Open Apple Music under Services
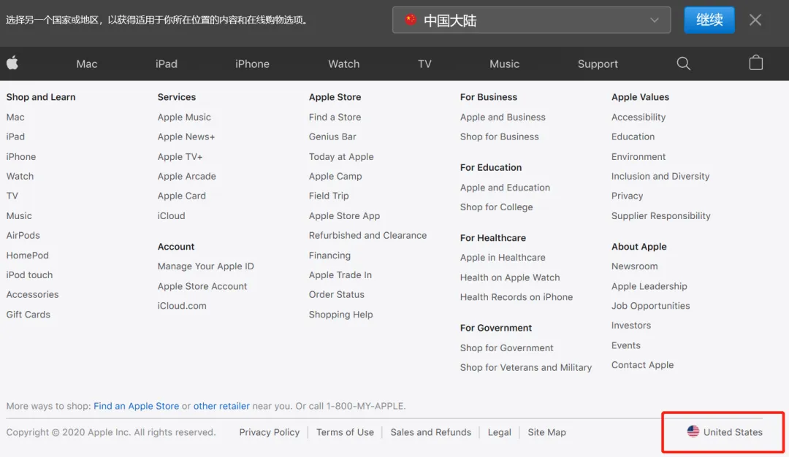This screenshot has height=457, width=789. coord(184,117)
